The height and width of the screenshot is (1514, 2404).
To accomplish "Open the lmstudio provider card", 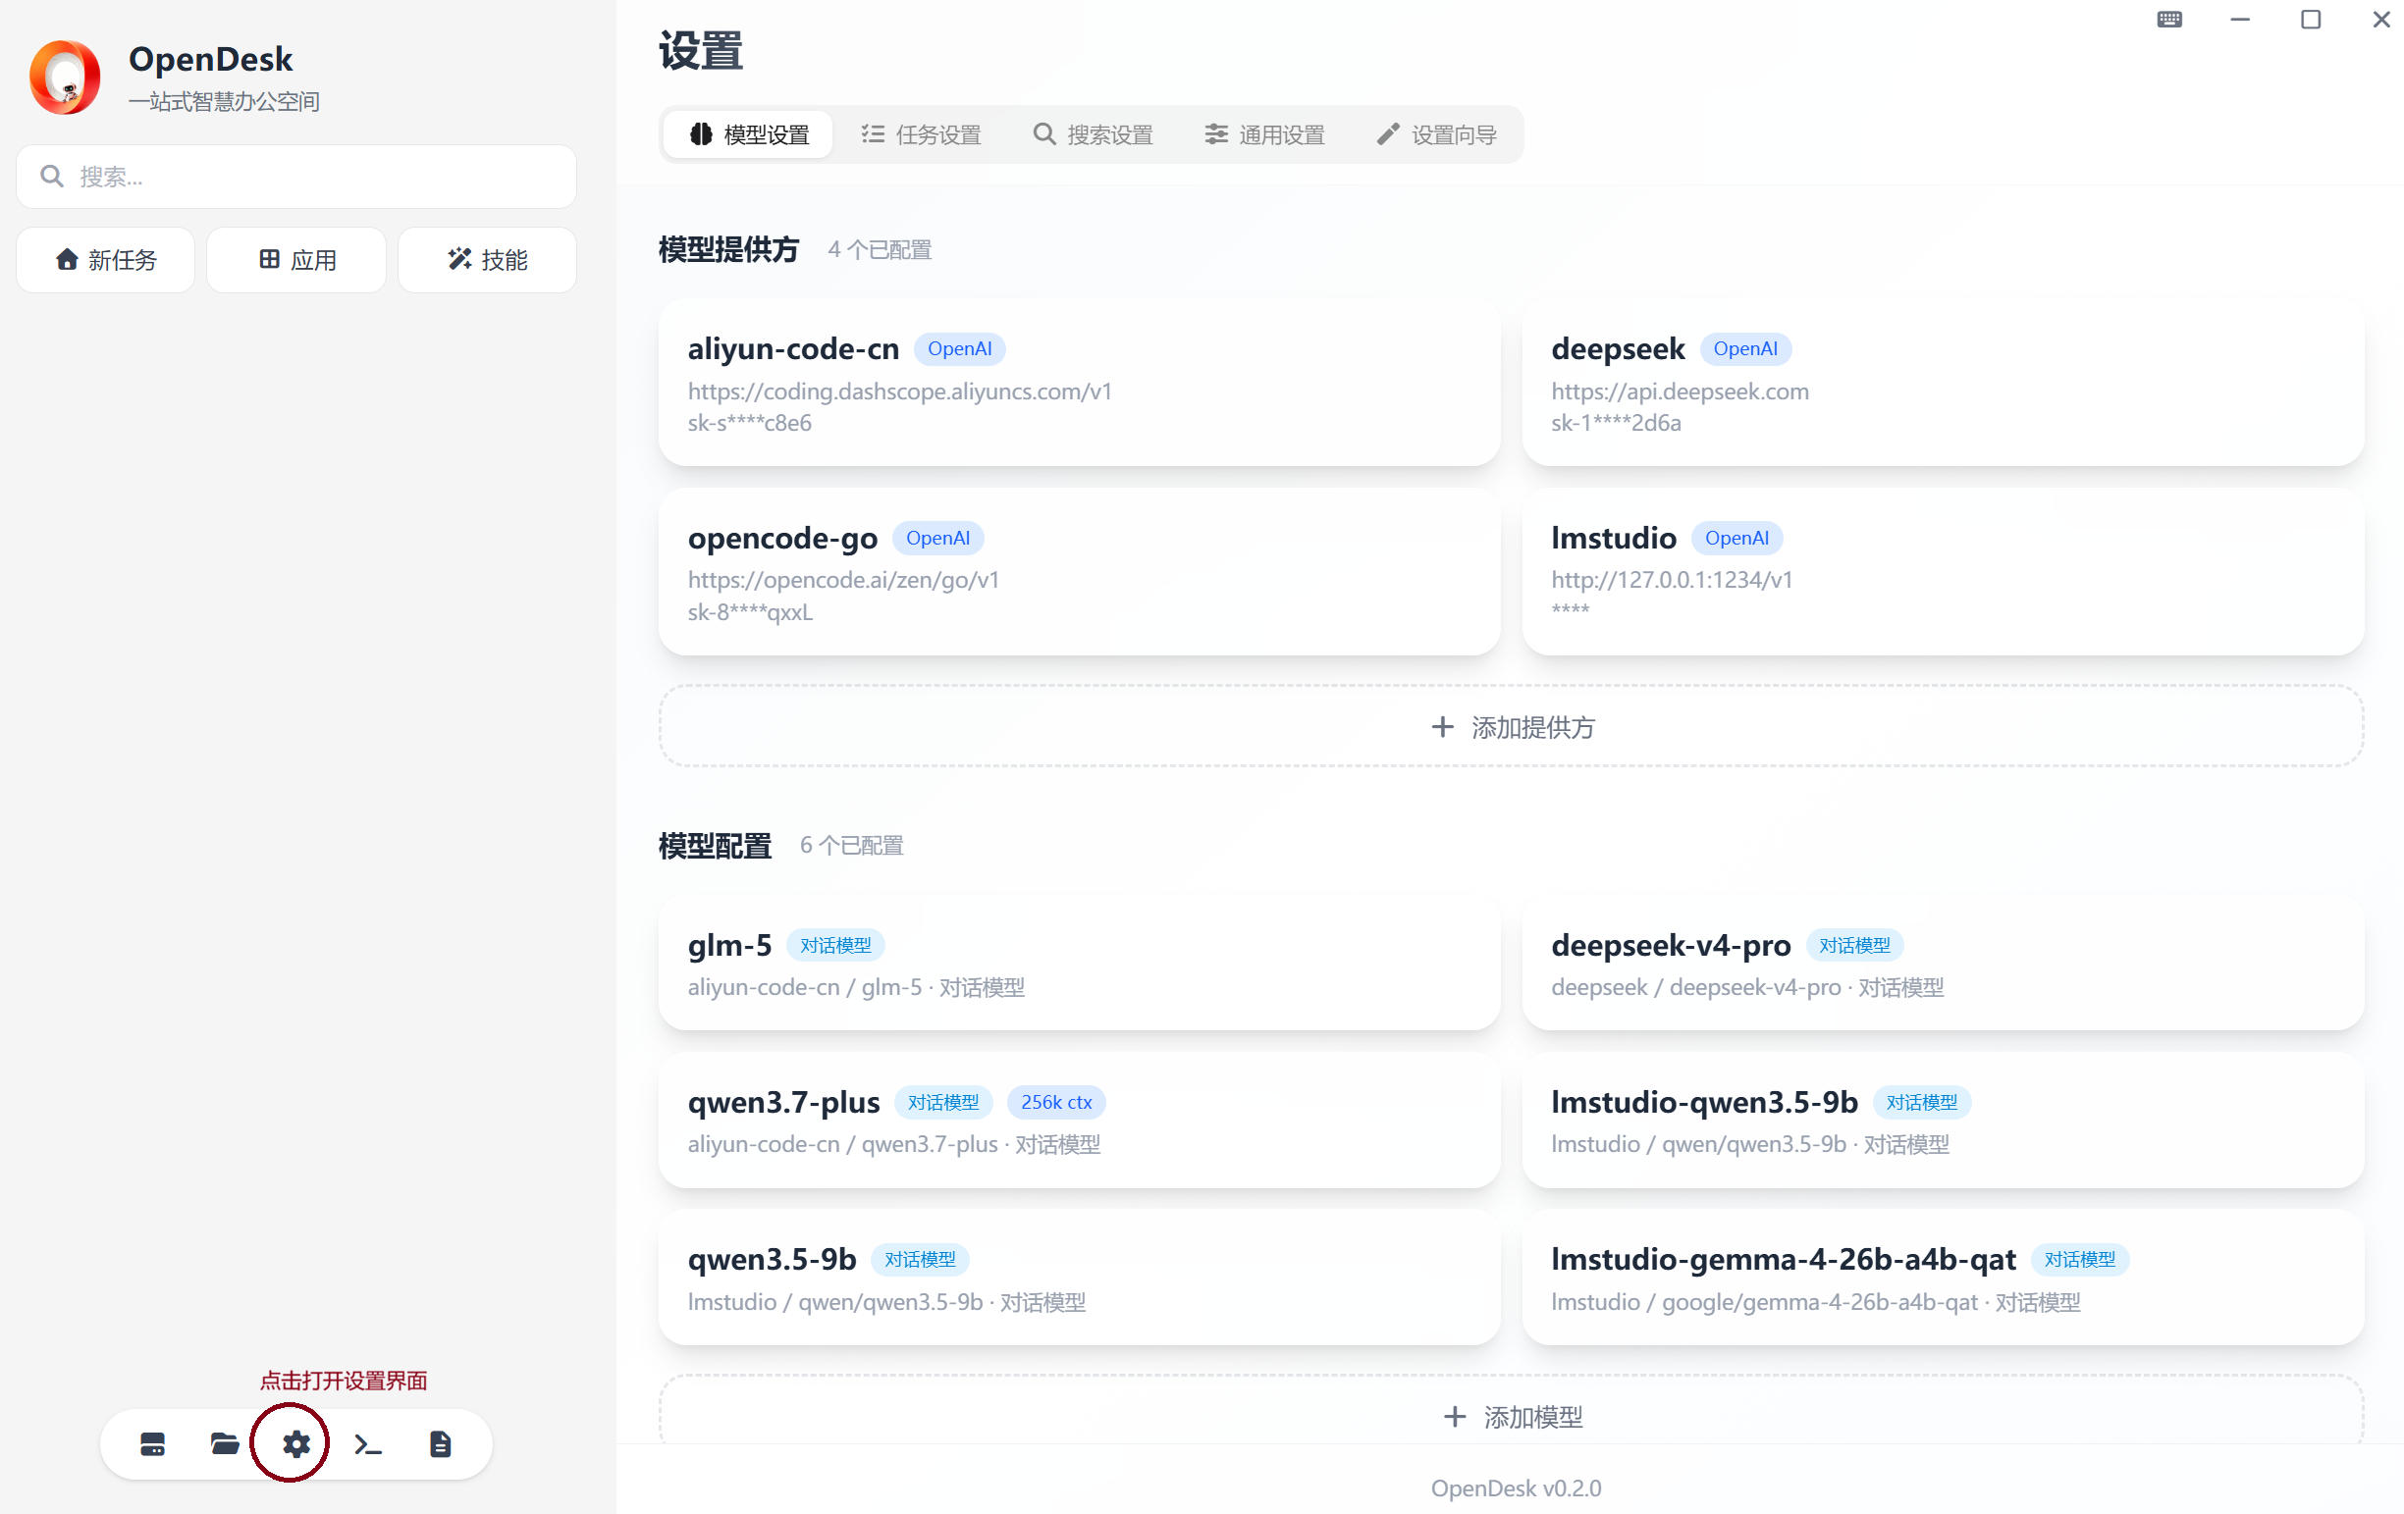I will pos(1943,572).
